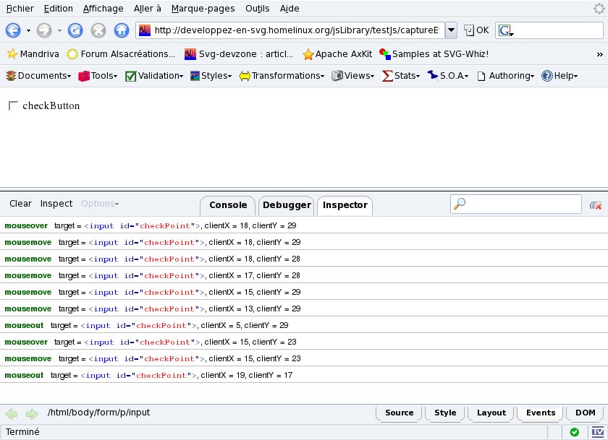Viewport: 608px width, 440px height.
Task: Open the Affichage menu
Action: point(103,9)
